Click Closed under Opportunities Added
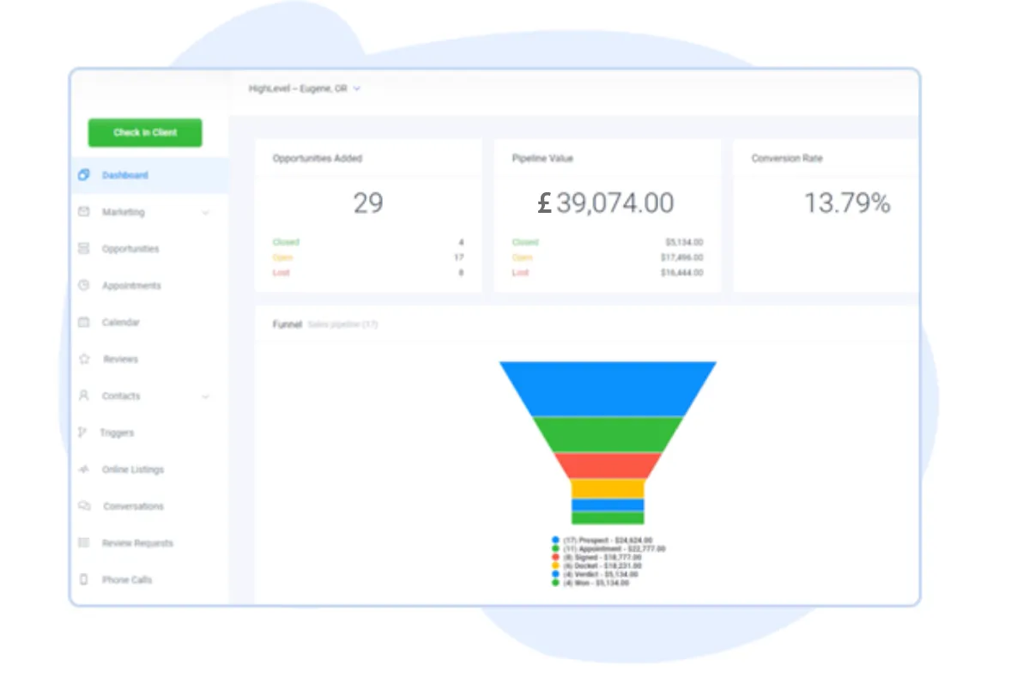Image resolution: width=1017 pixels, height=678 pixels. point(286,242)
